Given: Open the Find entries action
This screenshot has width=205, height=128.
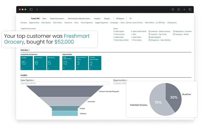Looking at the screenshot, I should tap(137, 40).
